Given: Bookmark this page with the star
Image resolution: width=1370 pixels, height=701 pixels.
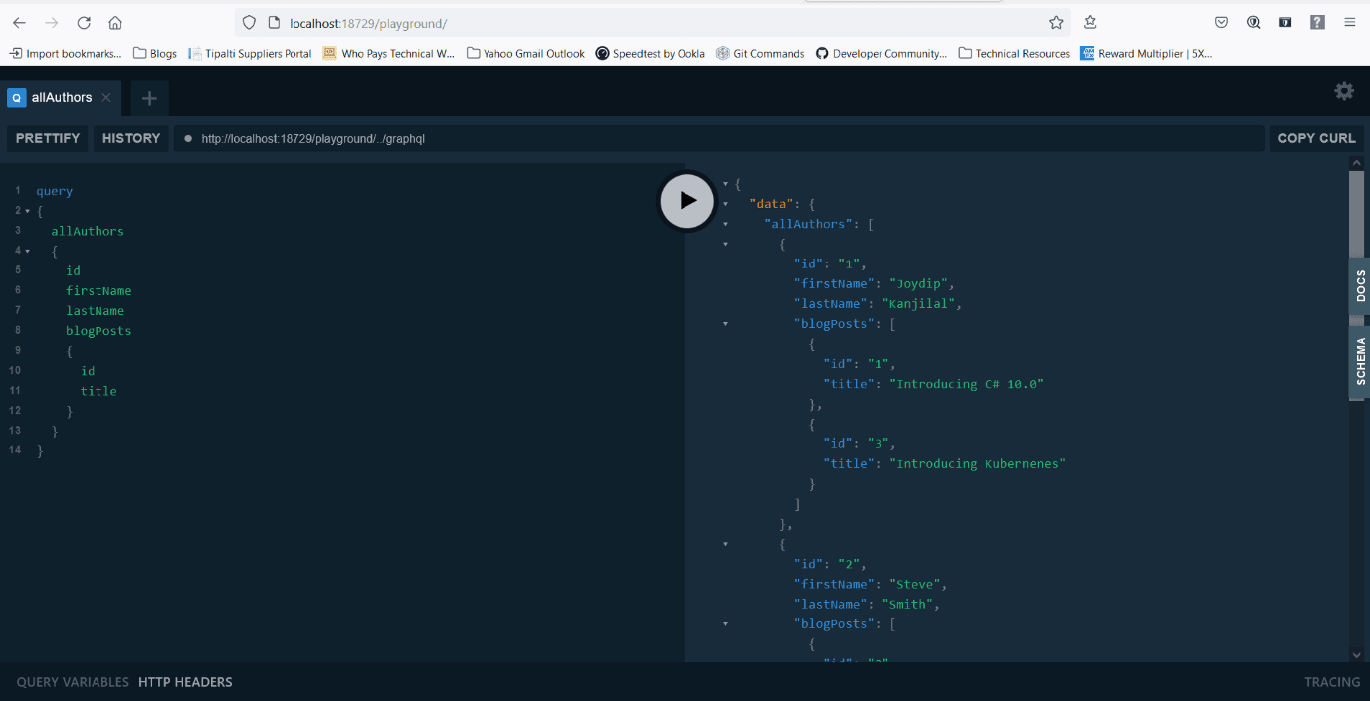Looking at the screenshot, I should click(x=1056, y=22).
